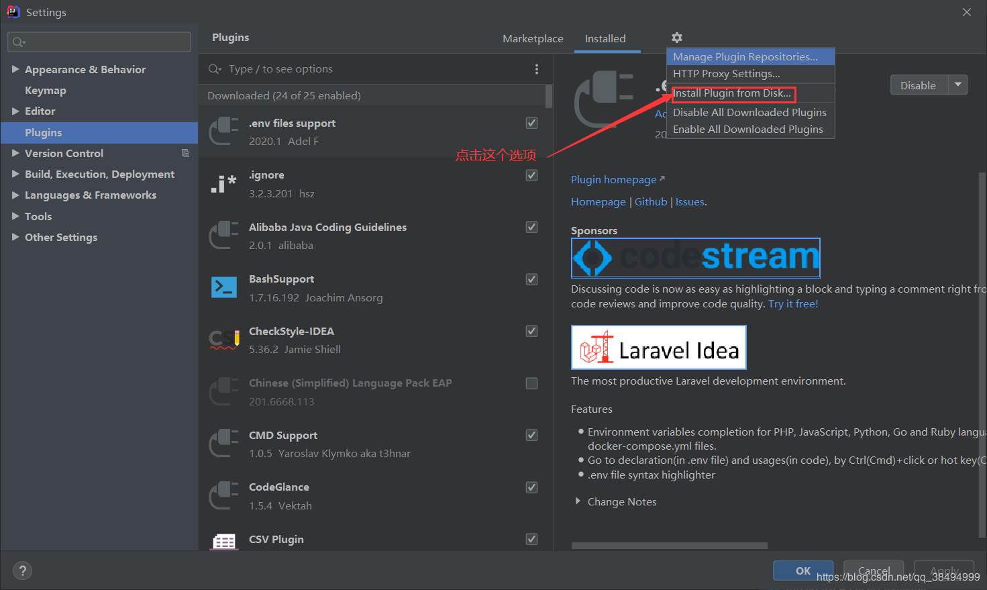Screen dimensions: 987x590
Task: Uncheck the .env files support plugin
Action: coord(532,123)
